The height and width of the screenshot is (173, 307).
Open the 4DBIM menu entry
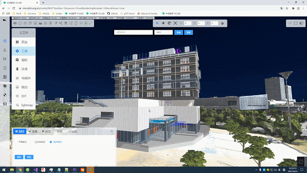coord(24,78)
